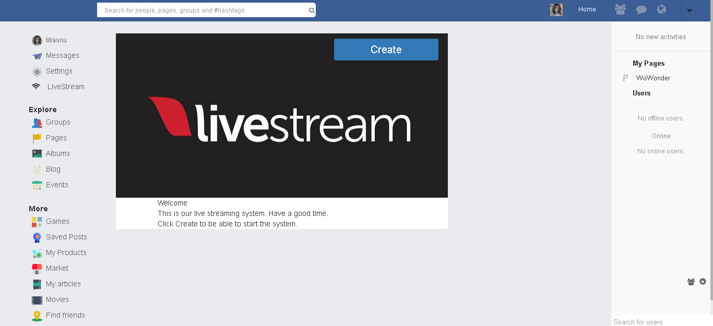Click the 'My Pages' heading
Screen dimensions: 713x326
(649, 64)
